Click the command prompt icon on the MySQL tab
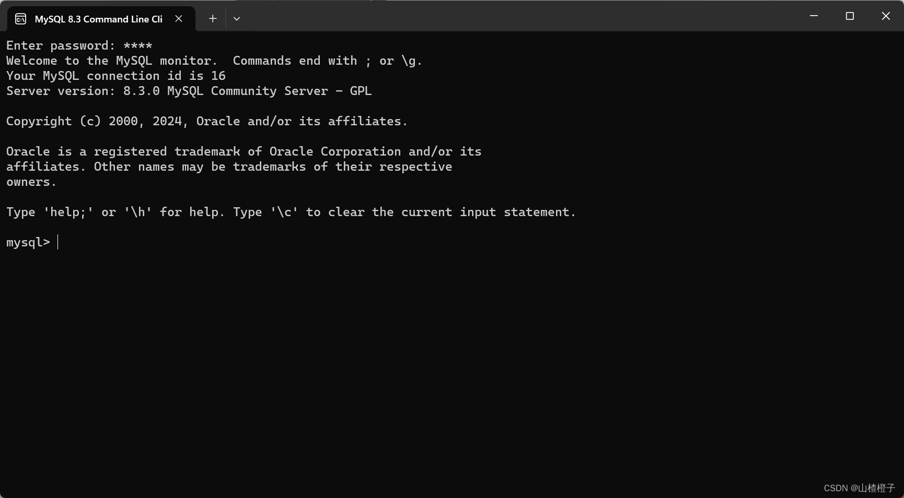This screenshot has height=498, width=904. (x=20, y=18)
